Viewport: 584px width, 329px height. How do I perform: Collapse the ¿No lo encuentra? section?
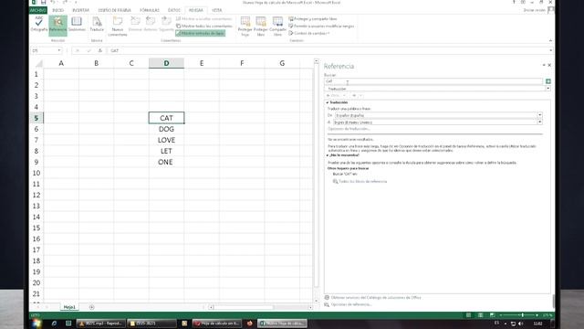(328, 155)
